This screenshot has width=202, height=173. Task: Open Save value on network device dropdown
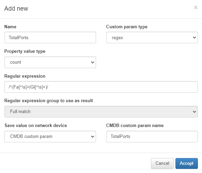coord(50,137)
